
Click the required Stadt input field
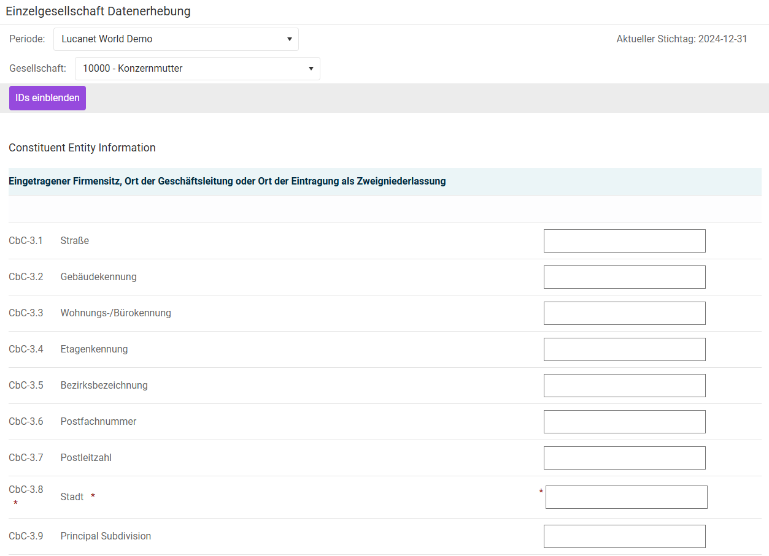pyautogui.click(x=626, y=497)
